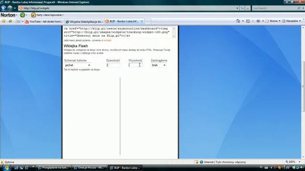This screenshot has width=305, height=171.
Task: Click the Add to Favorites icon
Action: point(10,21)
